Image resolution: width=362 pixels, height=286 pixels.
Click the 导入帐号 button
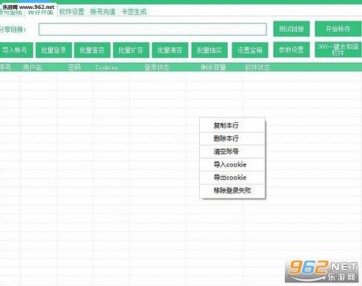[15, 50]
